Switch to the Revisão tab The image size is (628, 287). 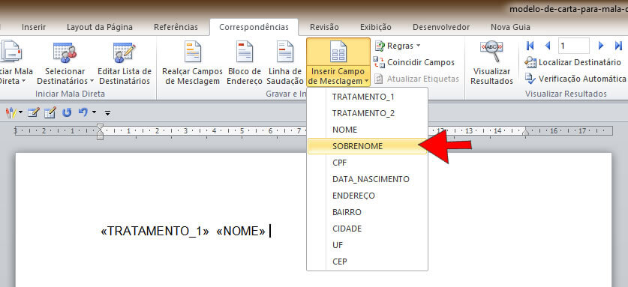pos(324,27)
